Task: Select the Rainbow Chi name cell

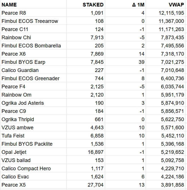Action: (16, 38)
